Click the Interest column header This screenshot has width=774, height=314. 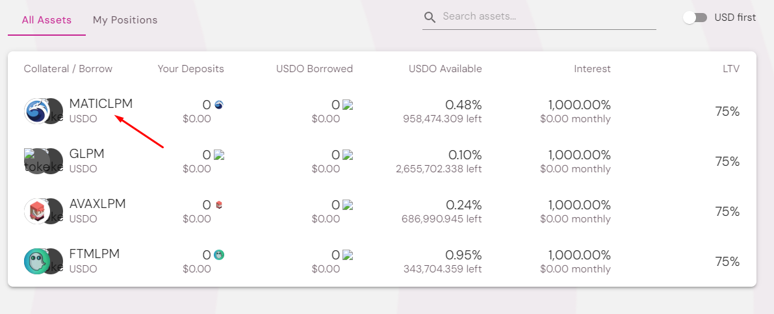[592, 69]
